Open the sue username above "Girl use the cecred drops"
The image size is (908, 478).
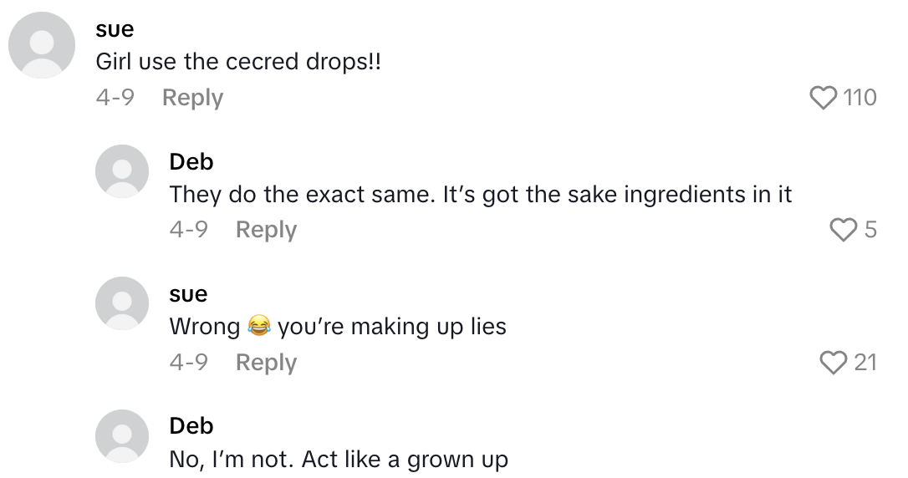pyautogui.click(x=115, y=29)
